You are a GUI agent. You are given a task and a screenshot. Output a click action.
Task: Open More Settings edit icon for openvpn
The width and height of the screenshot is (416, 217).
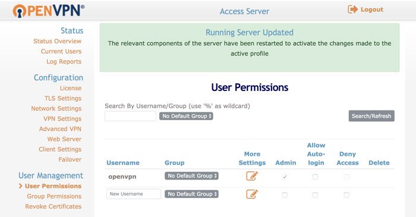pos(252,176)
